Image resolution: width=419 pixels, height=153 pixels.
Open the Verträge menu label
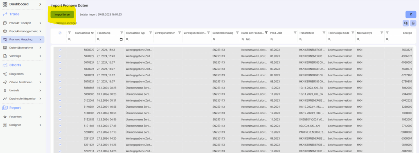click(15, 56)
